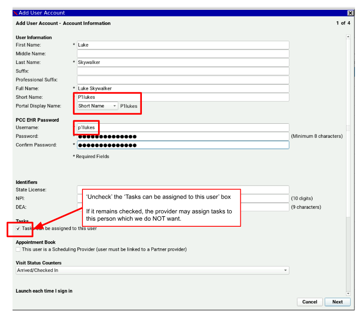Uncheck Tasks can be assigned to this user
The image size is (362, 318).
pyautogui.click(x=18, y=229)
